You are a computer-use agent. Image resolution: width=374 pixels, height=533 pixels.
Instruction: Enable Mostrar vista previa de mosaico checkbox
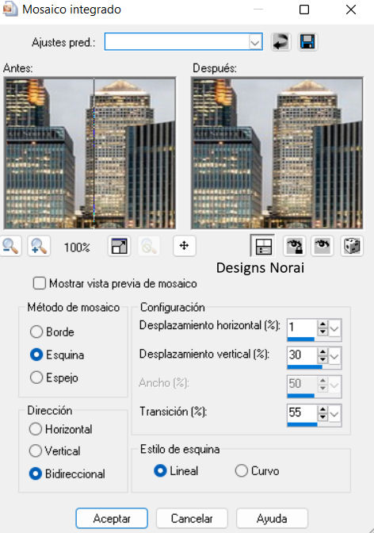(40, 283)
